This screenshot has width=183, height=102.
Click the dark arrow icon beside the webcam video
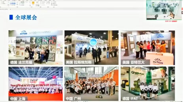click(182, 13)
